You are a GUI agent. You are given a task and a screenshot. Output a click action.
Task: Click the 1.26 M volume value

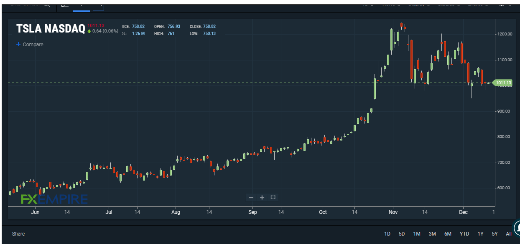[138, 33]
